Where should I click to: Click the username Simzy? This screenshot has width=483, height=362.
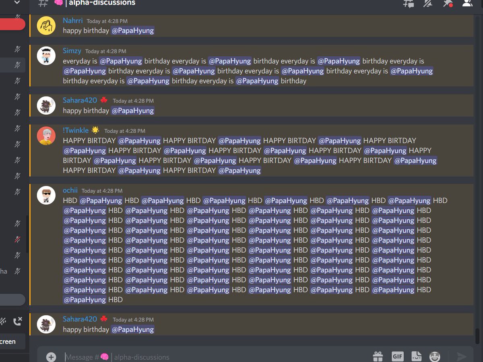pos(72,51)
